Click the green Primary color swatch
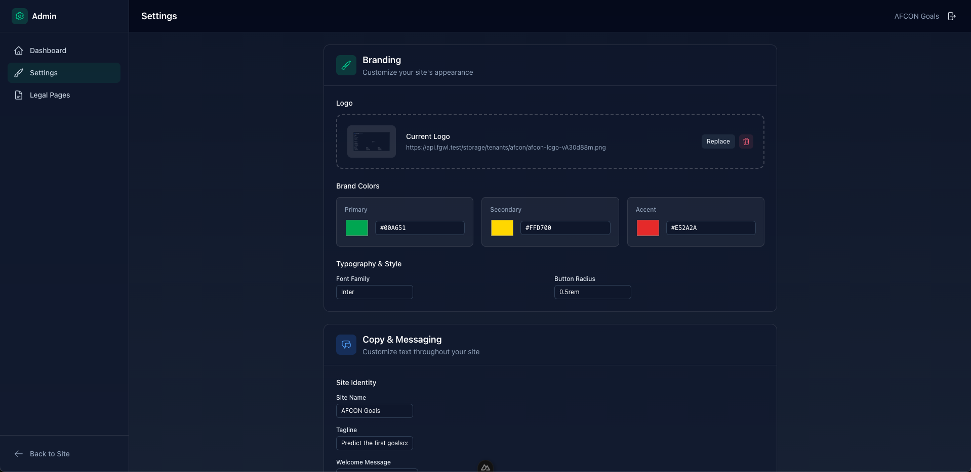 point(356,228)
